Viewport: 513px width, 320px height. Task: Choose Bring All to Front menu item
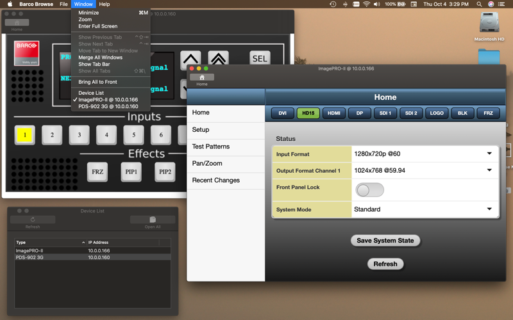[x=110, y=82]
